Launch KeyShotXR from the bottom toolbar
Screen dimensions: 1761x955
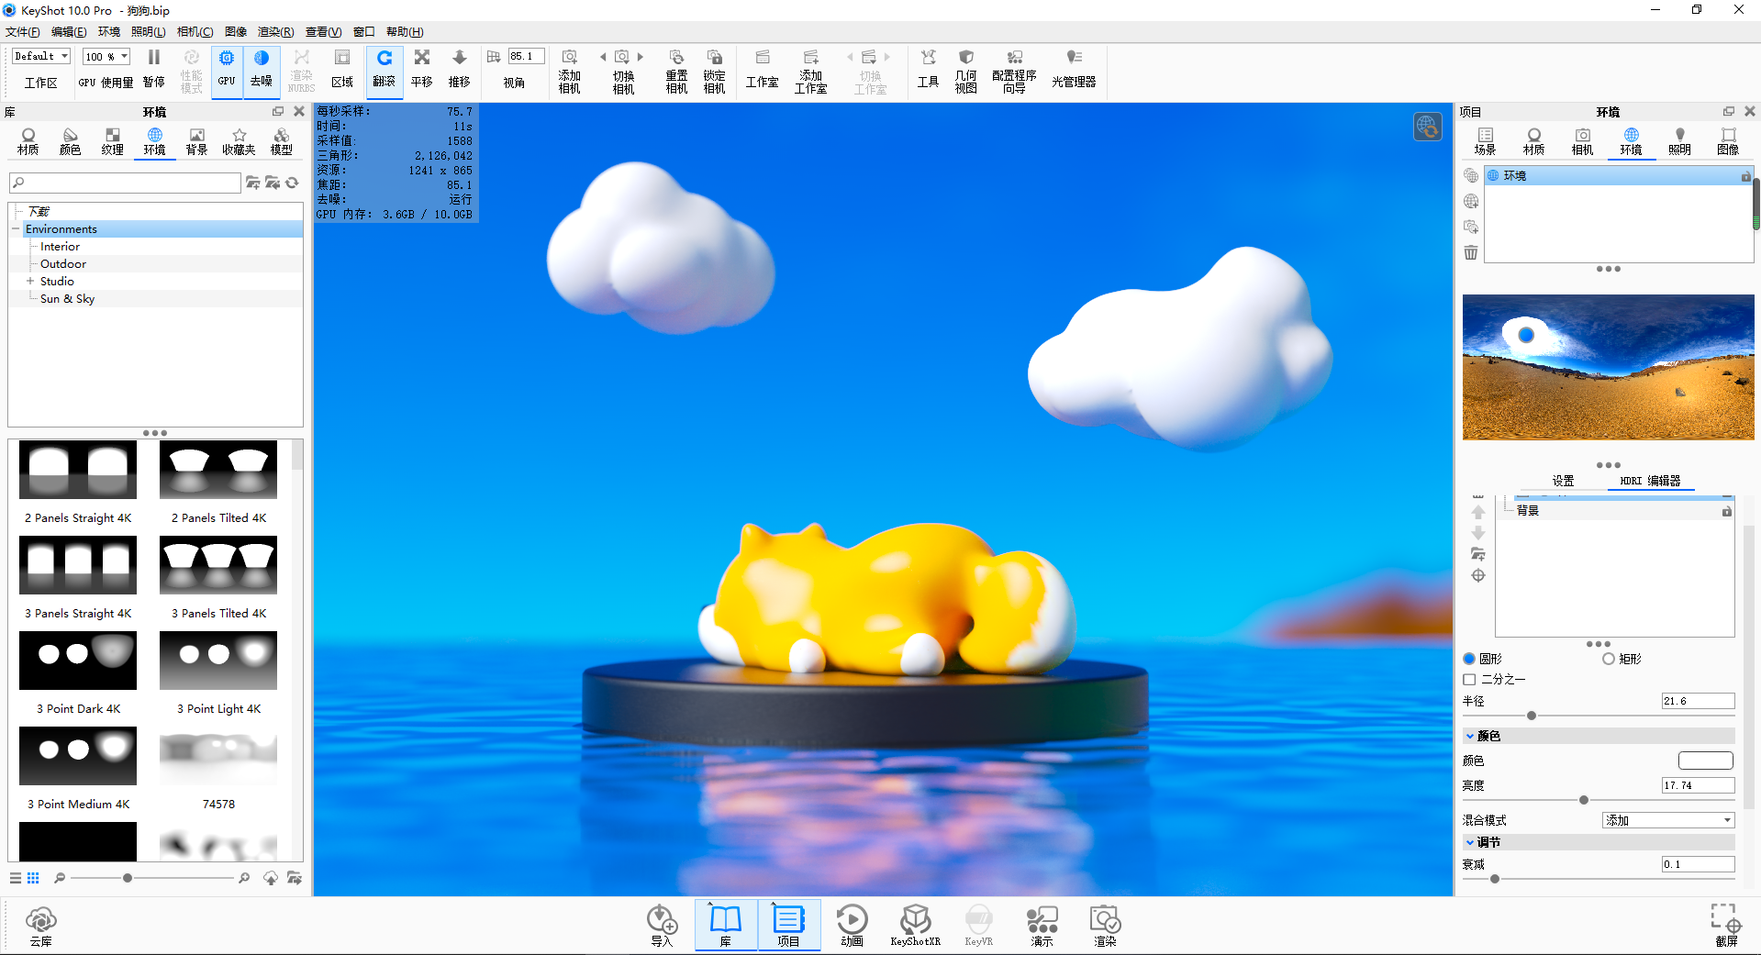915,925
